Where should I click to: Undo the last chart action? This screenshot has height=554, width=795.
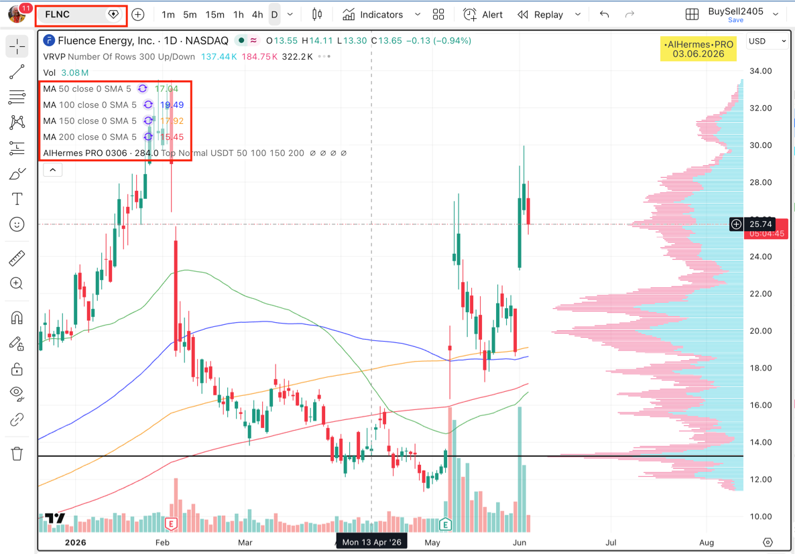605,15
